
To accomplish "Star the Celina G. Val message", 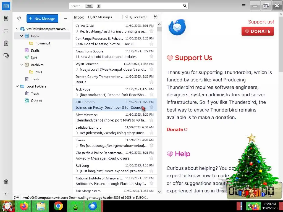I will click(x=151, y=31).
